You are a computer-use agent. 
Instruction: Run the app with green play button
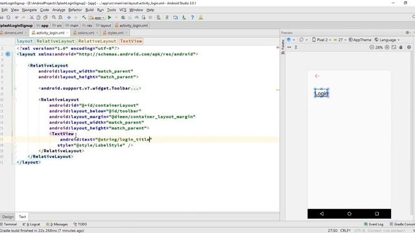[x=110, y=17]
